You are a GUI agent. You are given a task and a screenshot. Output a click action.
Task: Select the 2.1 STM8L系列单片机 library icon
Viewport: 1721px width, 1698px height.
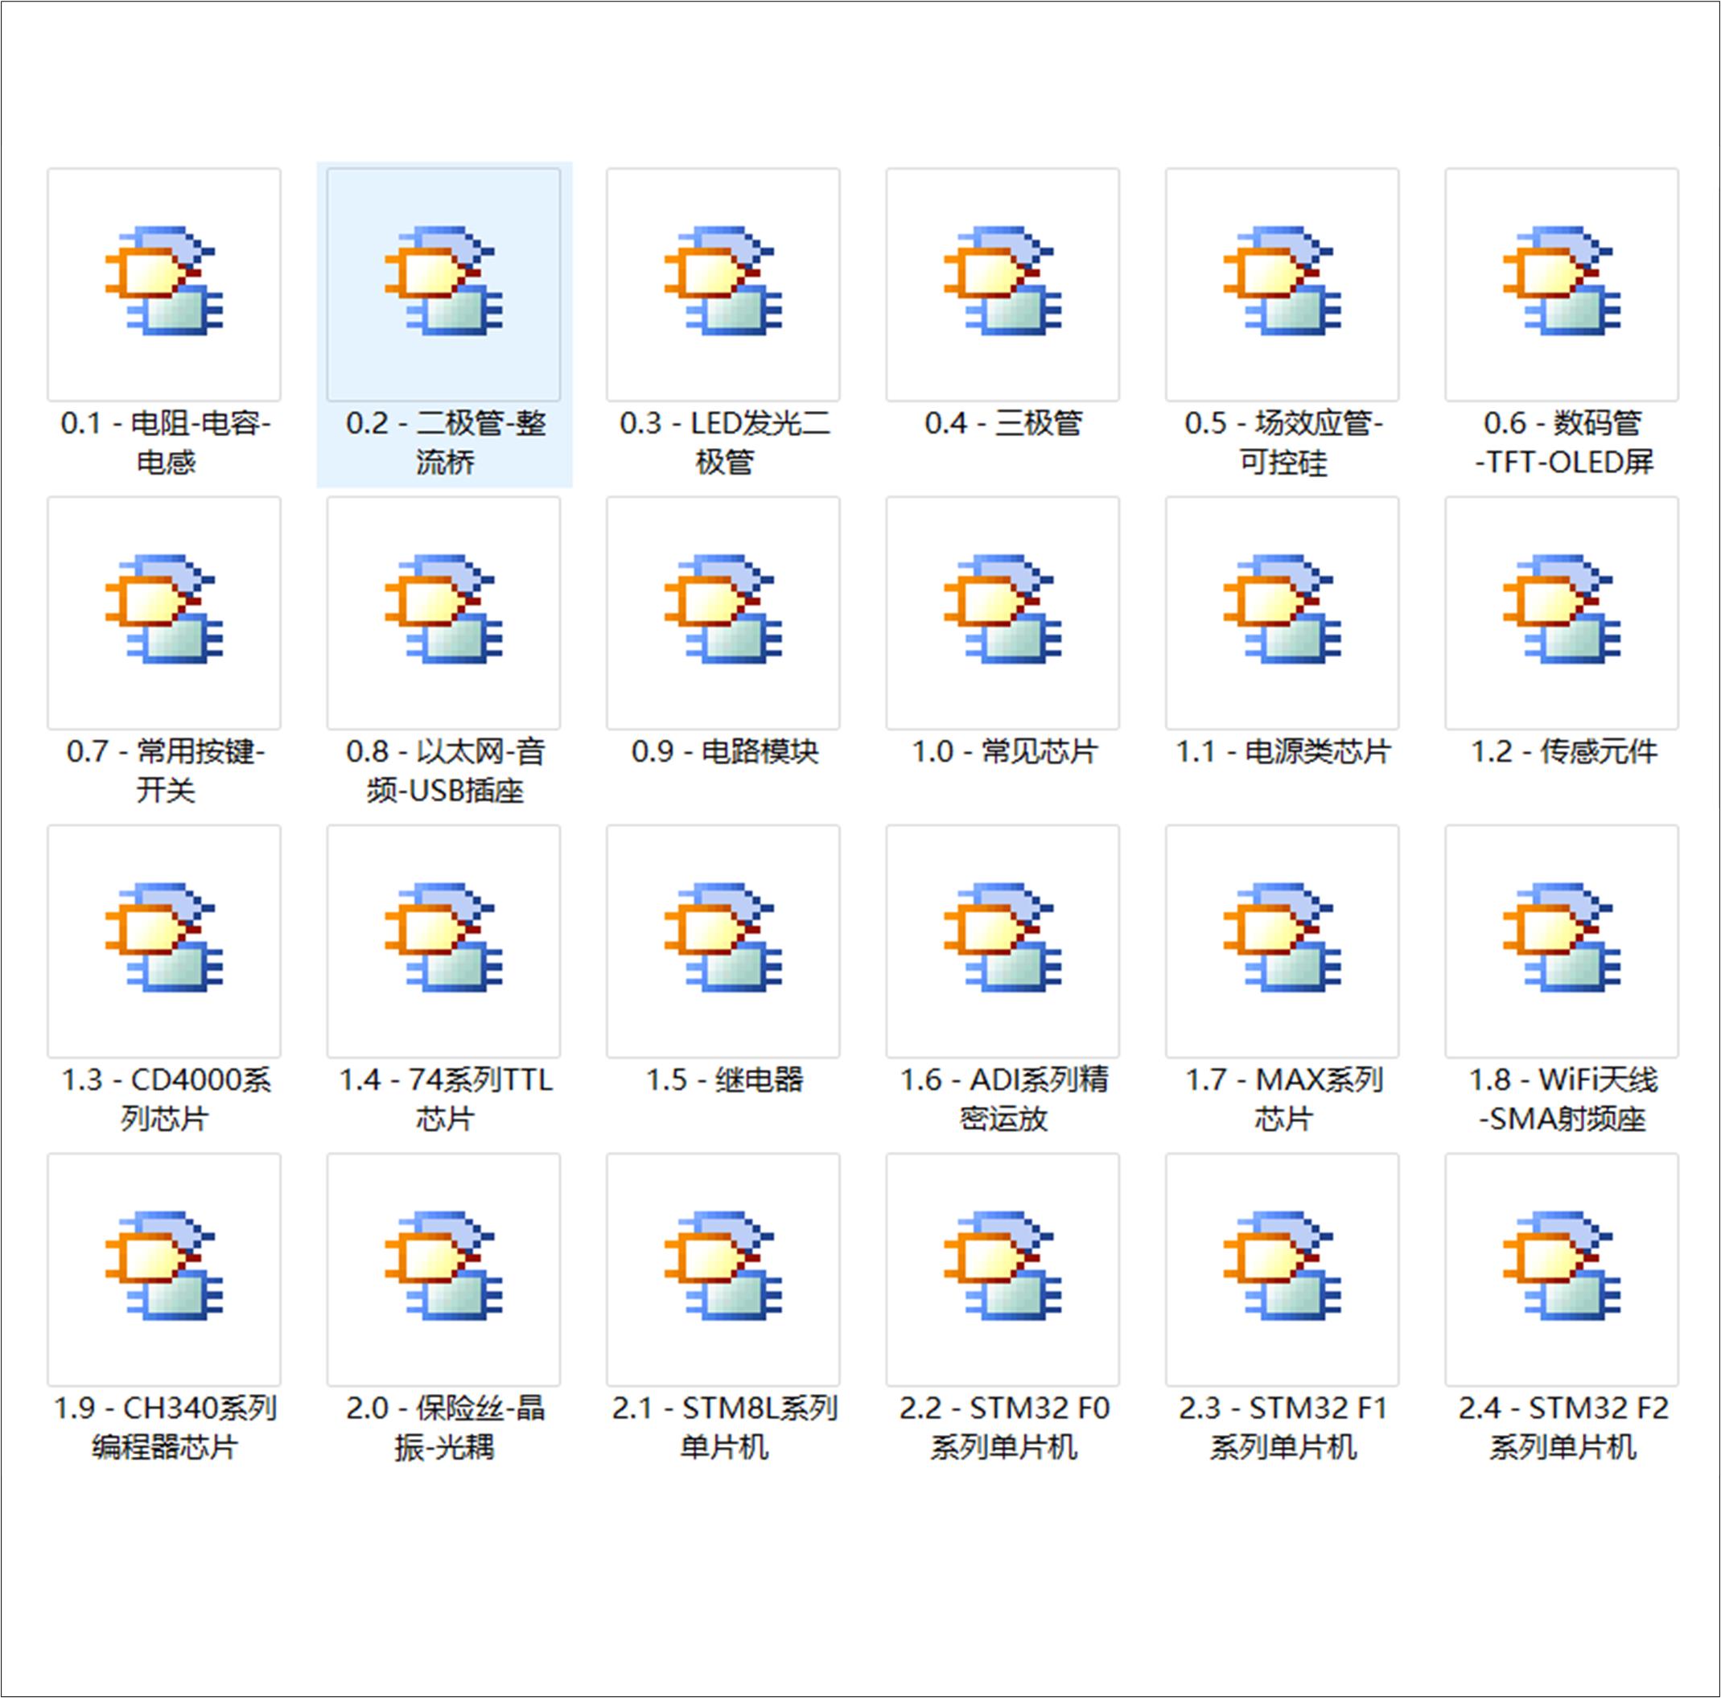coord(723,1270)
